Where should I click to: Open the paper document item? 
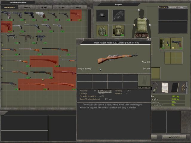coord(165,87)
